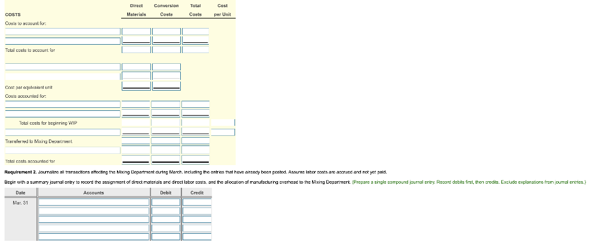Click Conversion Costs field for Total costs to account for
Viewport: 611px width, 245px height.
[166, 49]
